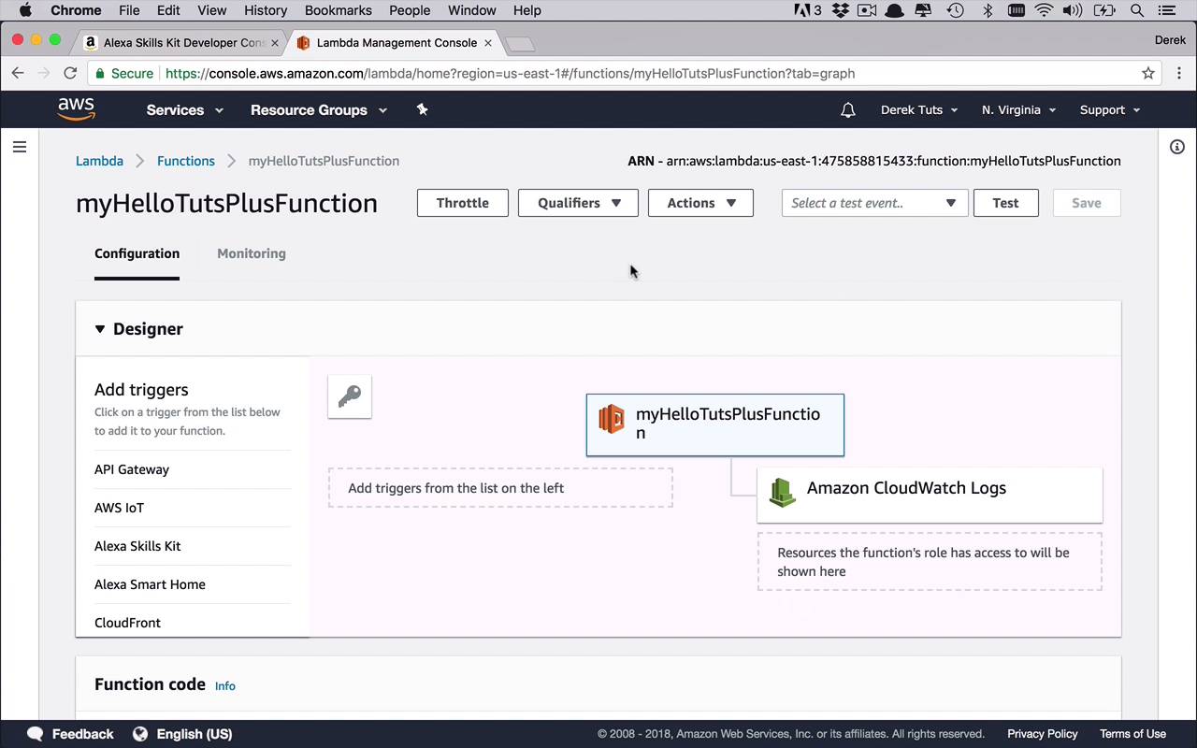Bookmark the page with the star icon
Viewport: 1197px width, 748px height.
(1148, 73)
